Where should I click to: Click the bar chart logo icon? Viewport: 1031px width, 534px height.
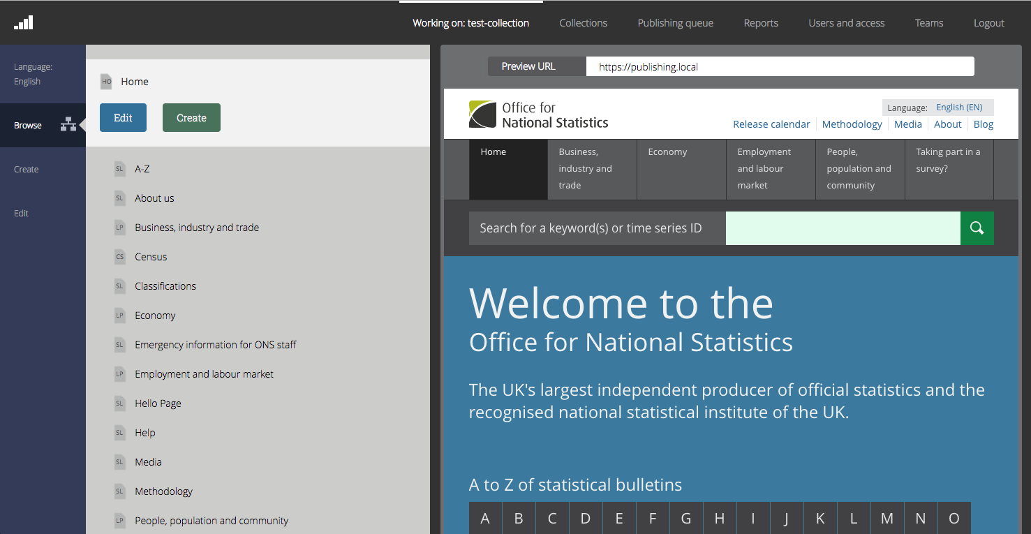click(24, 22)
